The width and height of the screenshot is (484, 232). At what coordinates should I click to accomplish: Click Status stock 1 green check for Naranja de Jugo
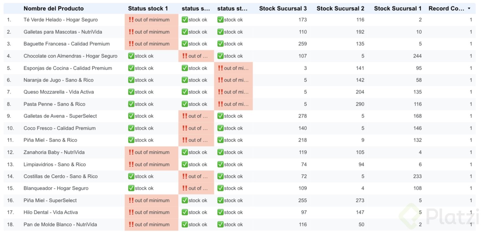(x=131, y=80)
